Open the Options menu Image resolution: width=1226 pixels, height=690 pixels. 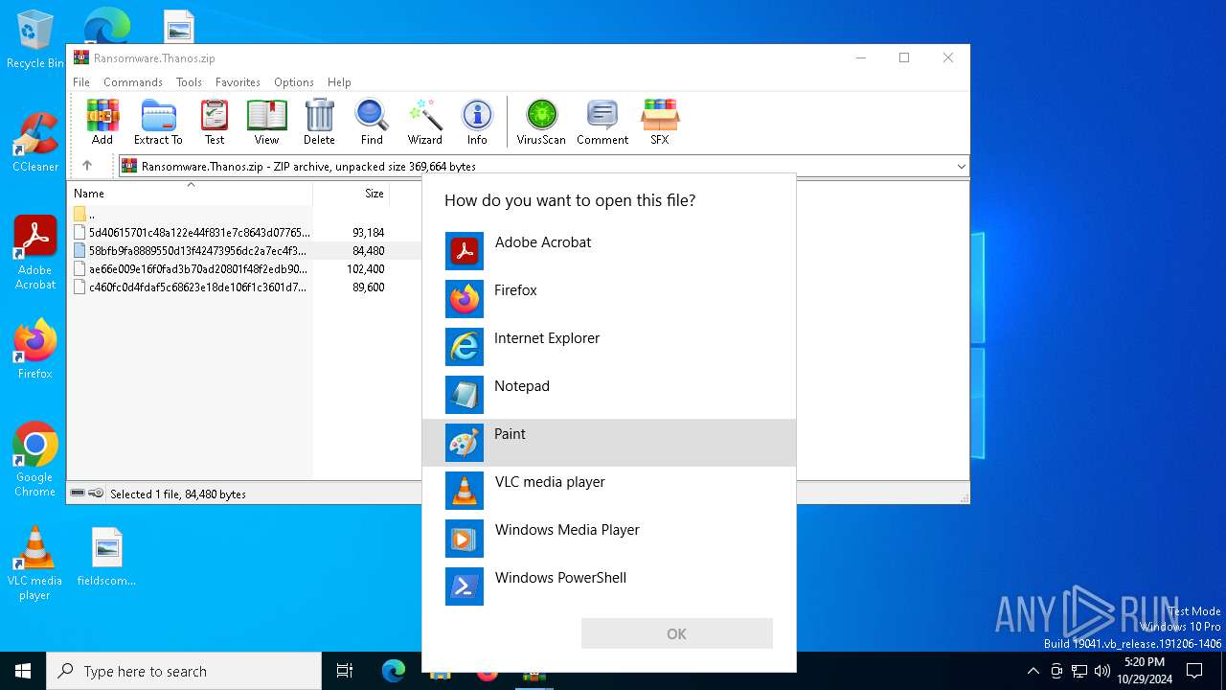coord(294,82)
